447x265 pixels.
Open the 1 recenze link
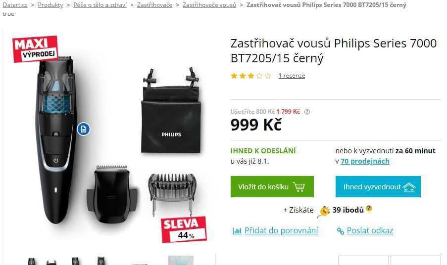pos(292,76)
